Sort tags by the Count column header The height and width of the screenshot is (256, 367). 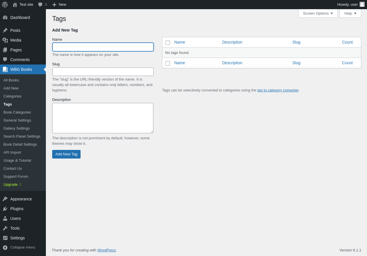tap(347, 42)
